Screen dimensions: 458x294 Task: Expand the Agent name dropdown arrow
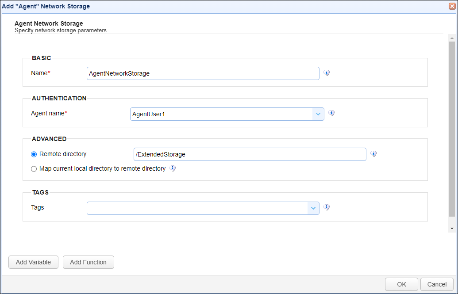point(318,114)
